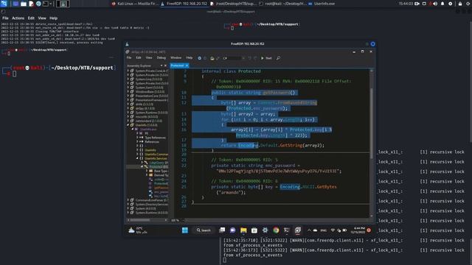The image size is (472, 265).
Task: Select UserInfo.exe module in tree
Action: click(148, 130)
